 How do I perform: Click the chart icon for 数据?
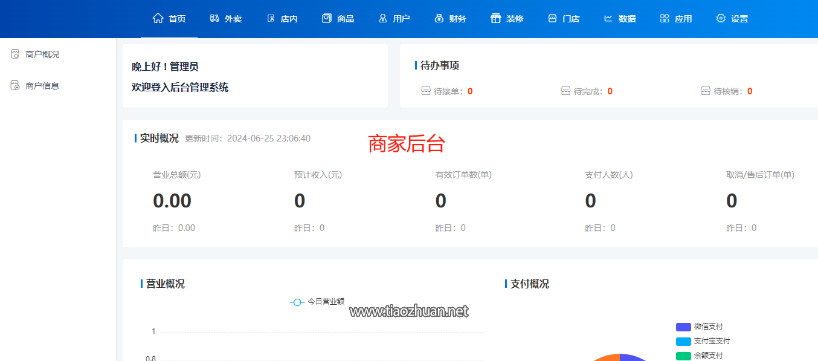(608, 18)
